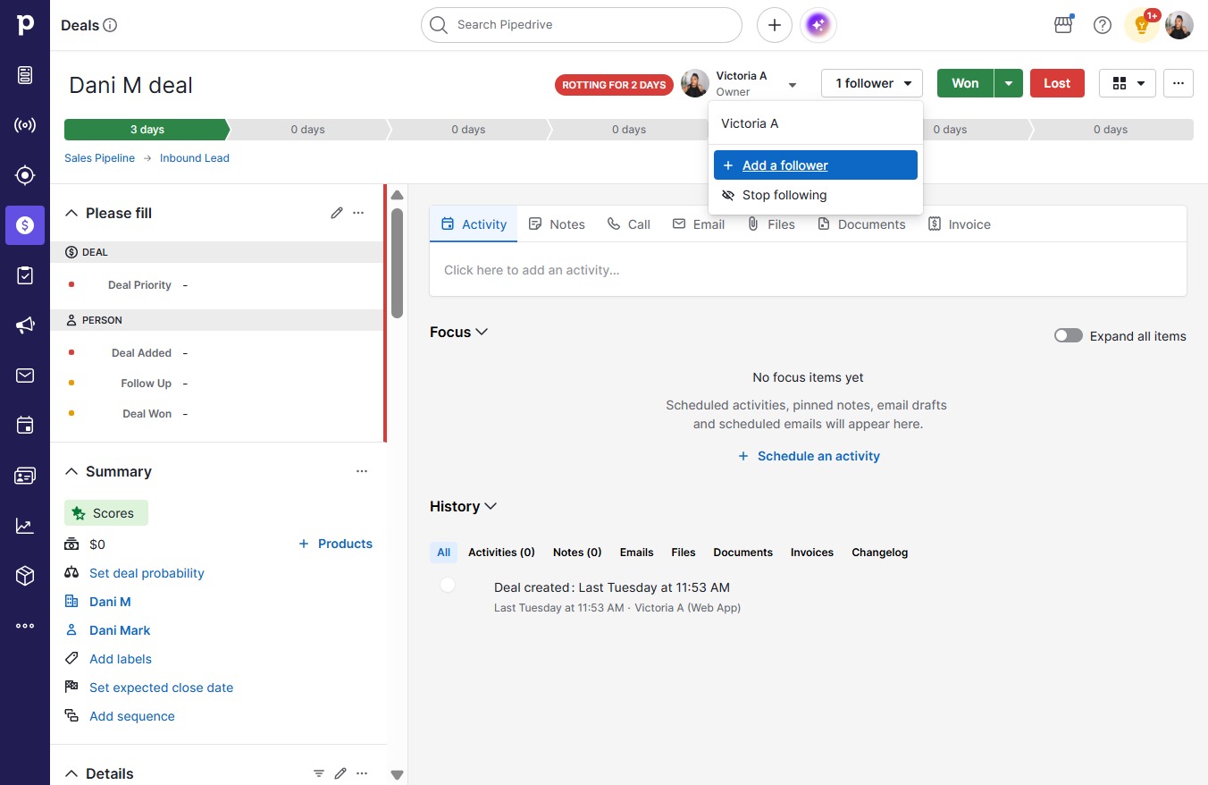Viewport: 1208px width, 785px height.
Task: Edit the Please fill section with pencil
Action: pos(337,213)
